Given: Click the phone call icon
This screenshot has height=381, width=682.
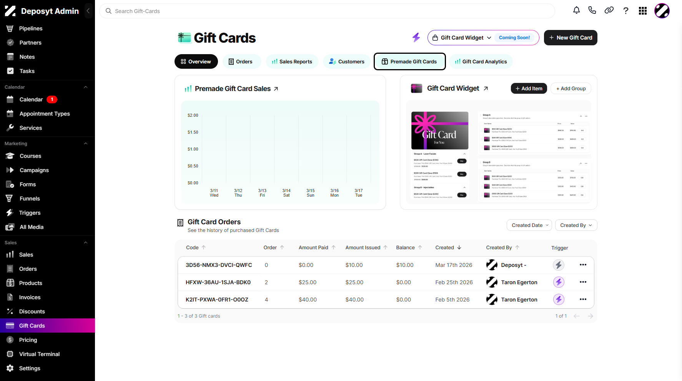Looking at the screenshot, I should pos(592,10).
